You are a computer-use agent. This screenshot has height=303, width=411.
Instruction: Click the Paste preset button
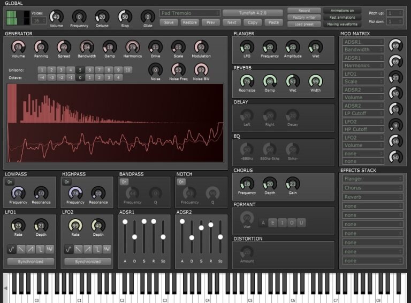(273, 22)
